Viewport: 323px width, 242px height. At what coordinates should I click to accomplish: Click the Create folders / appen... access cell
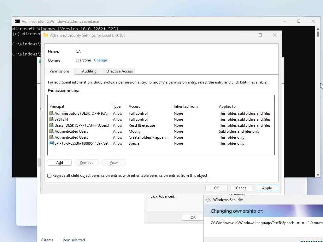point(149,137)
